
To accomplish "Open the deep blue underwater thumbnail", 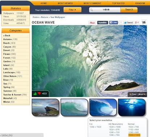I will click(x=132, y=107).
